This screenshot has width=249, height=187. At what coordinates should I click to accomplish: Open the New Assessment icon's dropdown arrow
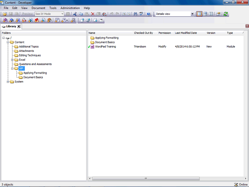click(x=67, y=20)
